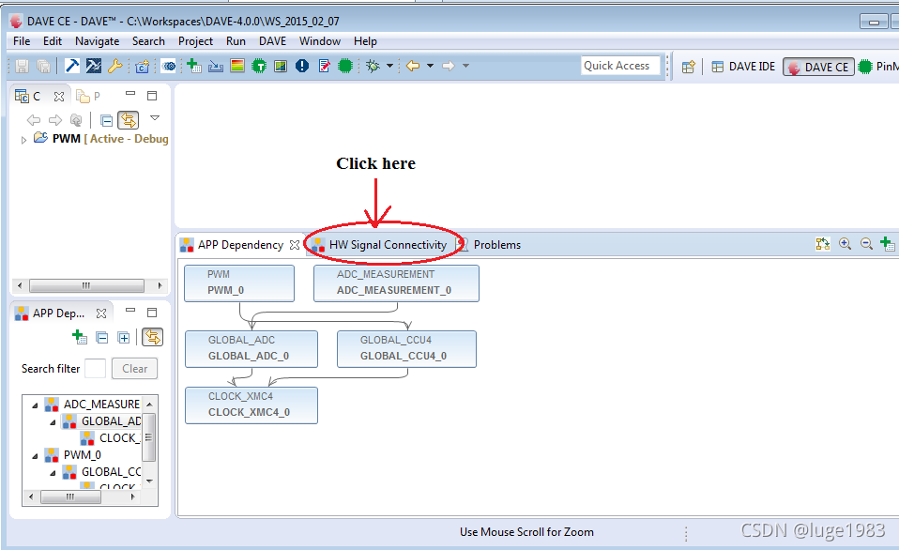Click the Build Active Project hammer icon
Viewport: 899px width, 550px height.
(x=72, y=66)
